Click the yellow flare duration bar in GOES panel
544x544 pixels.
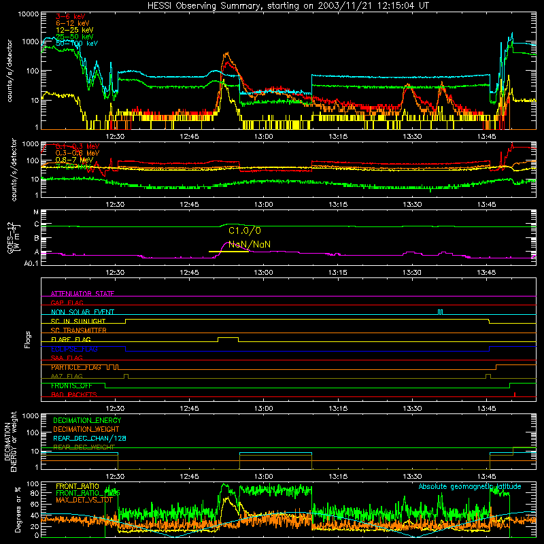[x=228, y=252]
